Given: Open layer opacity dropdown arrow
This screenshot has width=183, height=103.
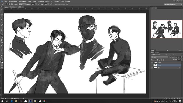Looking at the screenshot, I should (x=182, y=57).
